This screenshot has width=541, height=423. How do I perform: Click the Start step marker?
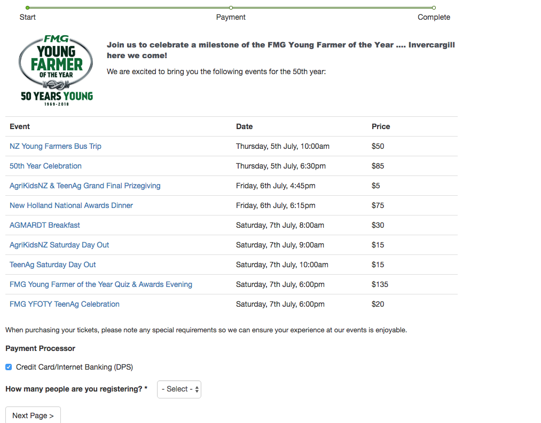coord(28,8)
